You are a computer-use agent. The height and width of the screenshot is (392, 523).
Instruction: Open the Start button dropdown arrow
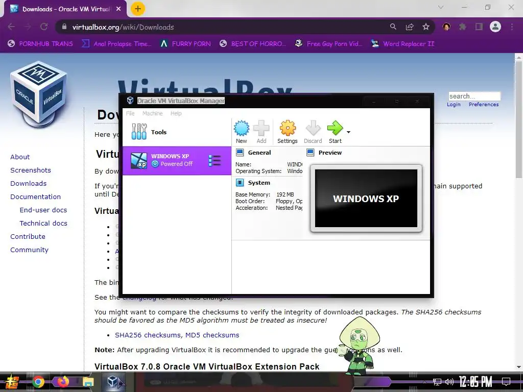point(348,132)
